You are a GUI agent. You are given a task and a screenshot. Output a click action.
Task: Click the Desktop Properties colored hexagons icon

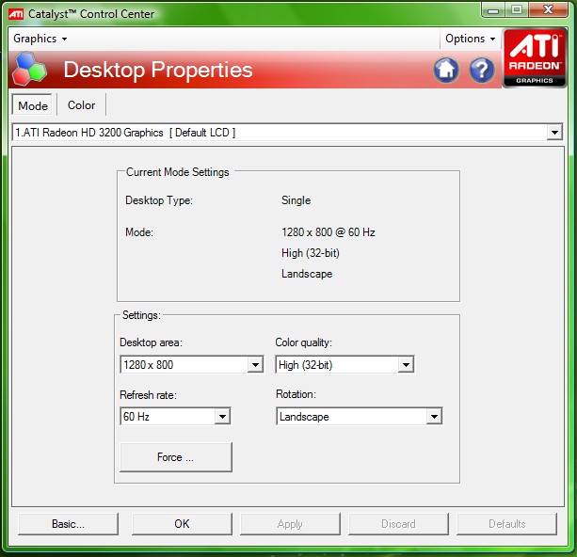[29, 70]
